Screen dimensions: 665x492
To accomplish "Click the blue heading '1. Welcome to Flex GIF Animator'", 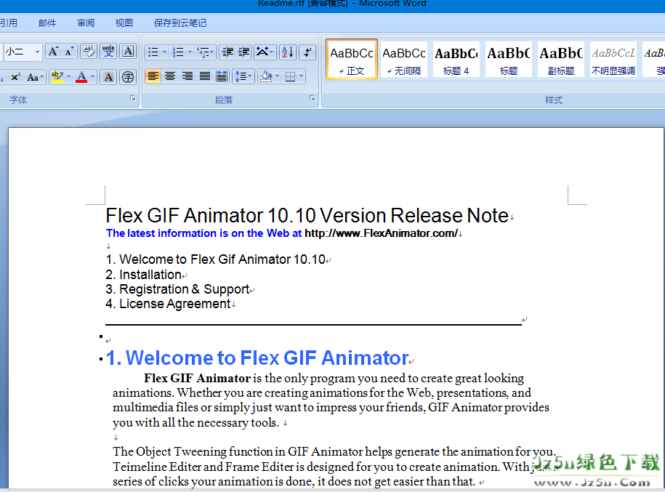I will pyautogui.click(x=257, y=358).
